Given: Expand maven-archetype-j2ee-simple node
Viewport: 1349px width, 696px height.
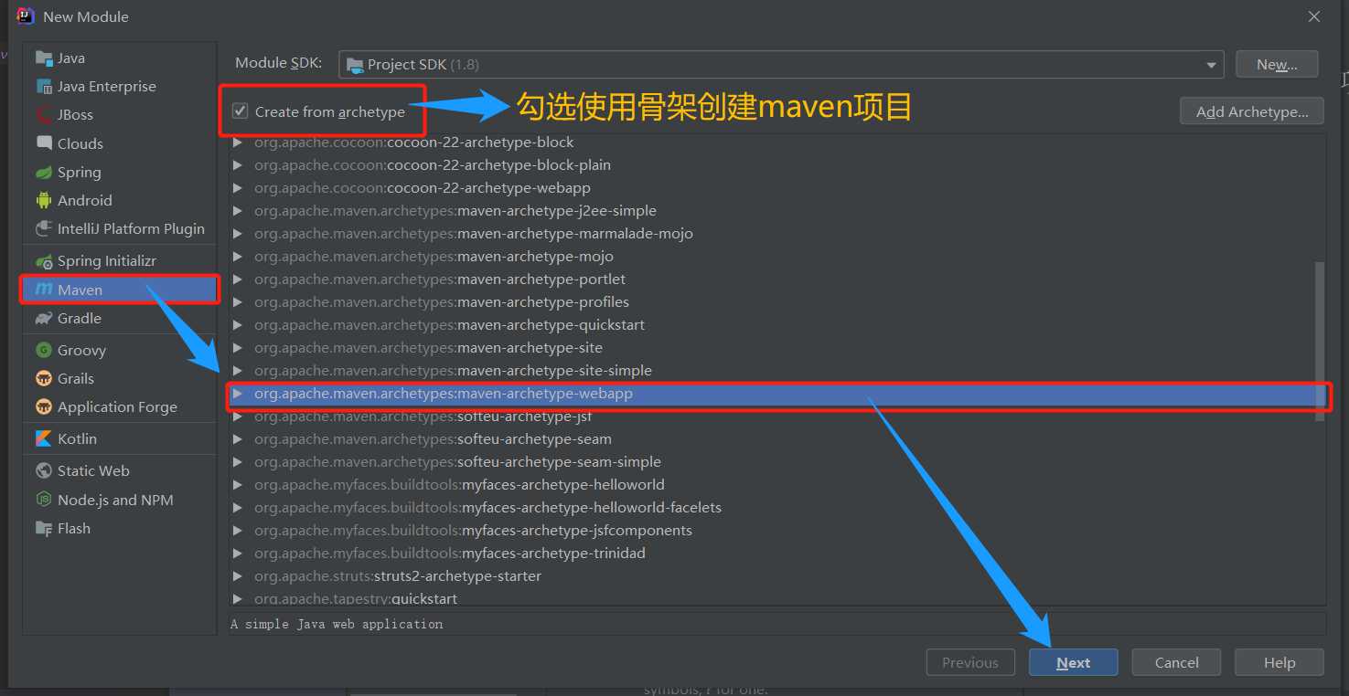Looking at the screenshot, I should tap(238, 211).
